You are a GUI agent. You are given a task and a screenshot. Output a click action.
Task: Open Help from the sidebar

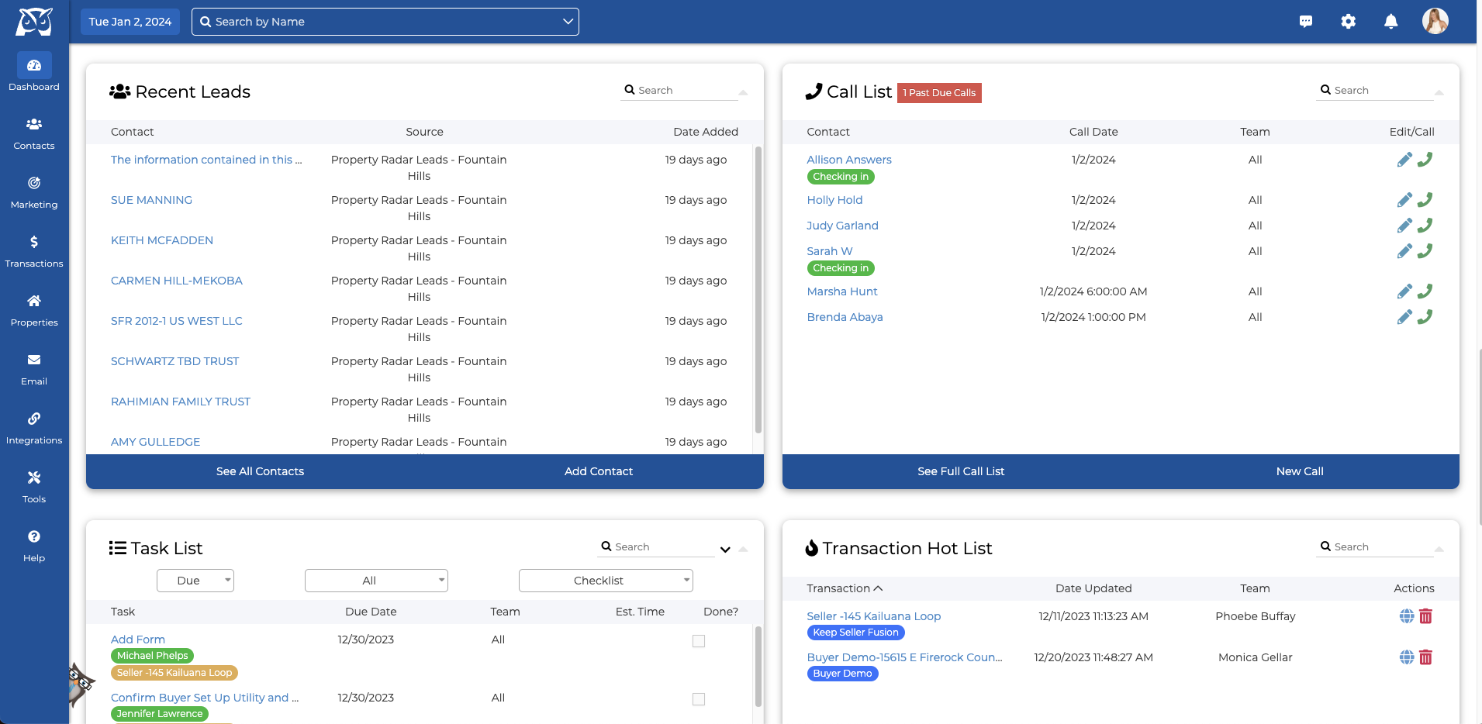click(x=33, y=545)
